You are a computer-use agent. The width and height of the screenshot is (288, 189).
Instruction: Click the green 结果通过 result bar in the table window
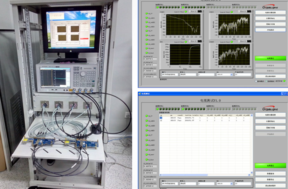271,166
